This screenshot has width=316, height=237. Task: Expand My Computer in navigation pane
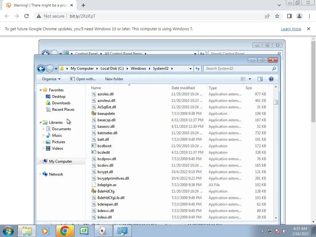coord(40,161)
